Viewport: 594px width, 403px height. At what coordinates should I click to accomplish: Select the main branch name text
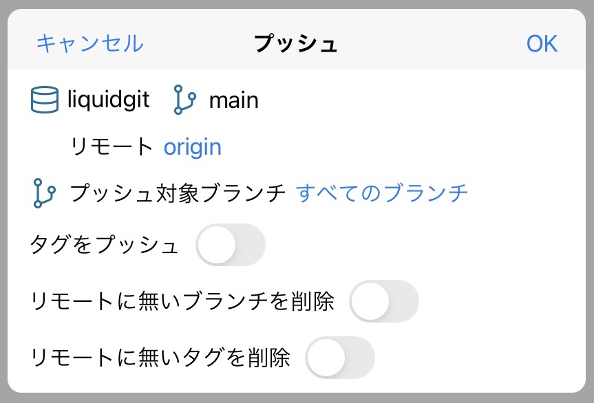pos(234,99)
